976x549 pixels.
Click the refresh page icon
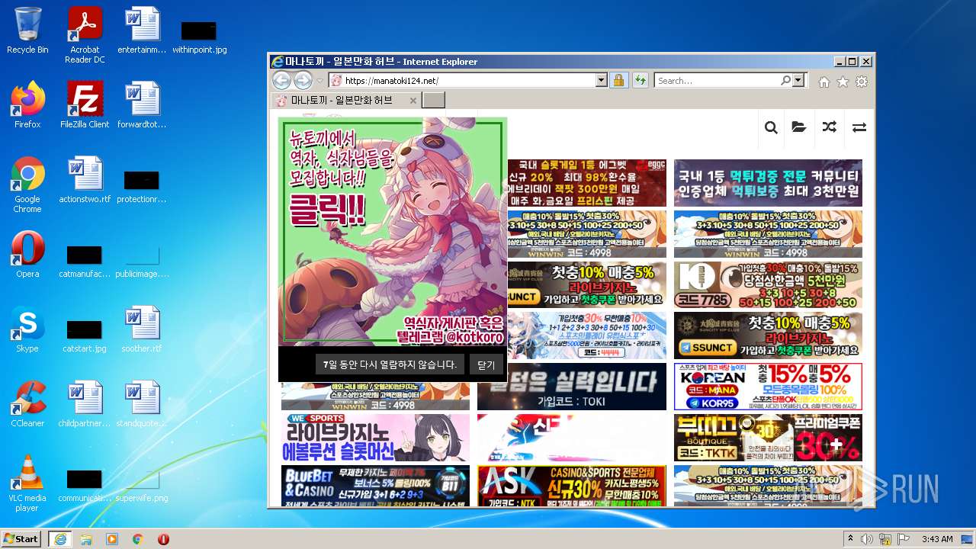(x=640, y=80)
